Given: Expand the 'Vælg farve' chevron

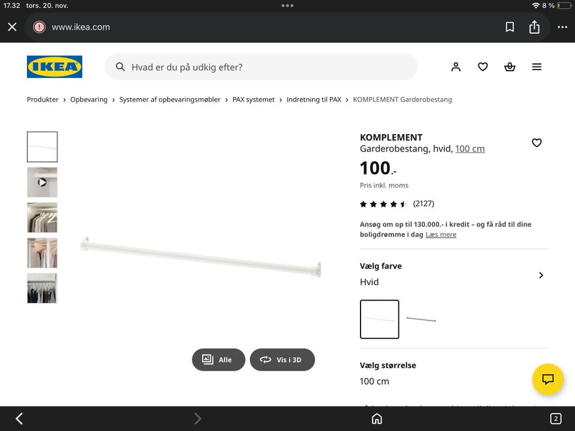Looking at the screenshot, I should click(x=541, y=275).
